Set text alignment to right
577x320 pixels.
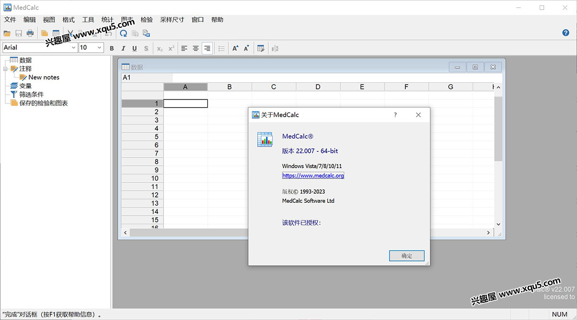207,48
